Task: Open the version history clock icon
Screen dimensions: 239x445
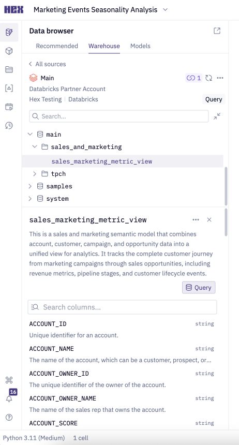Action: click(9, 125)
